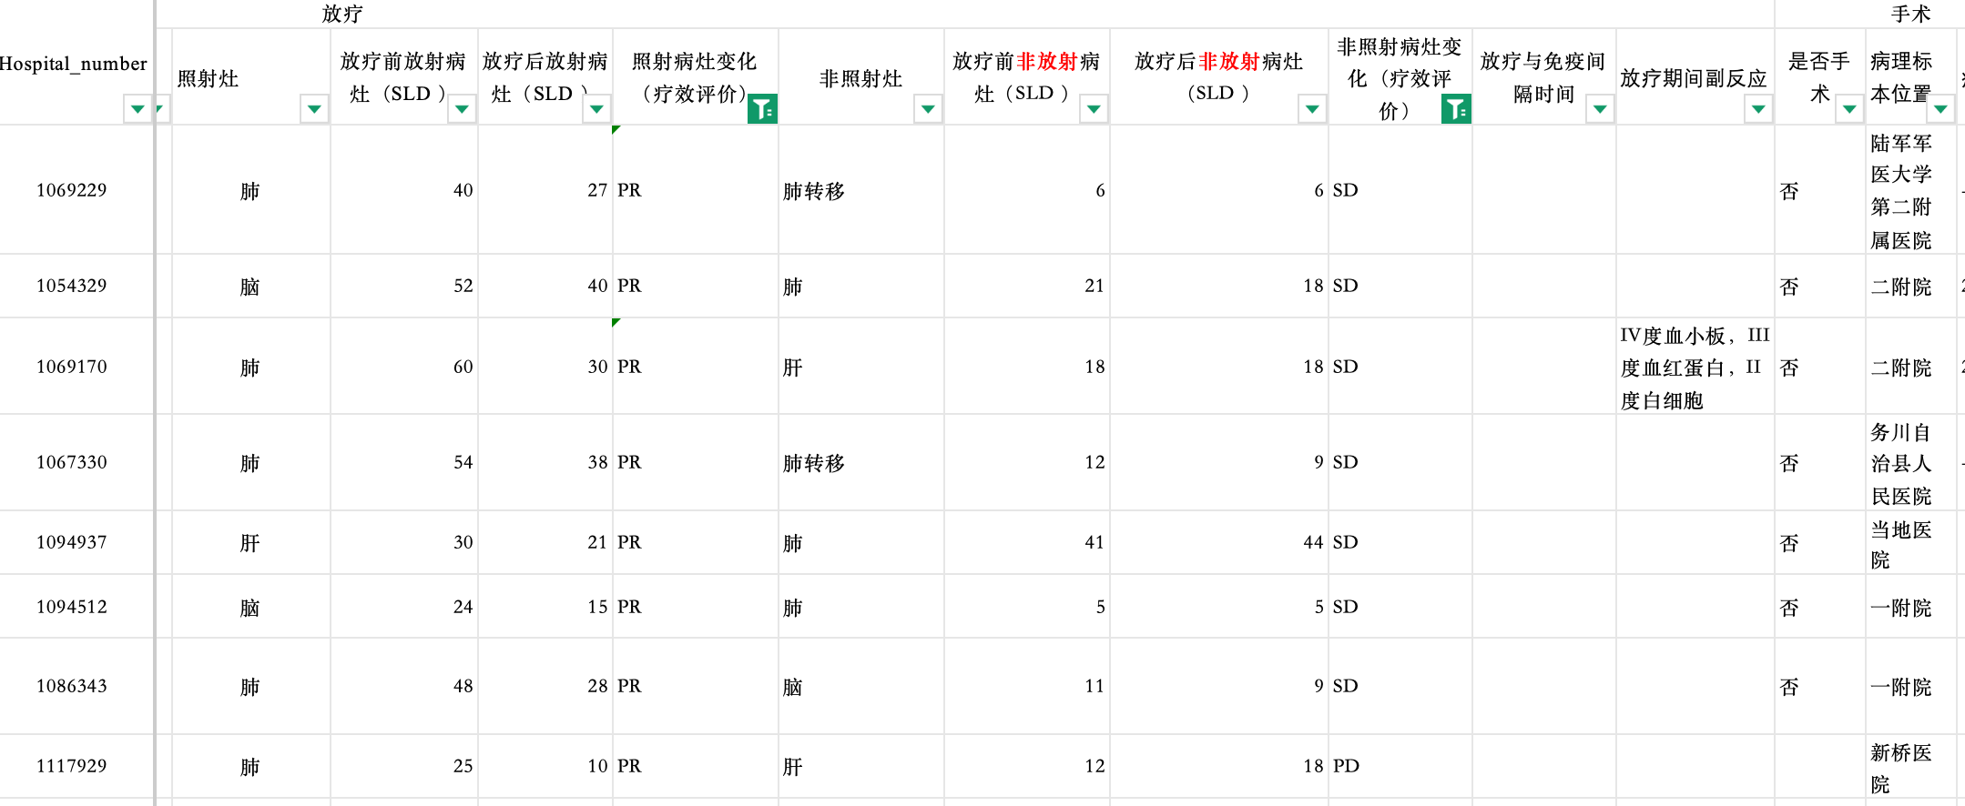Click active filter icon on 非照射病灶变化 column

coord(1456,109)
